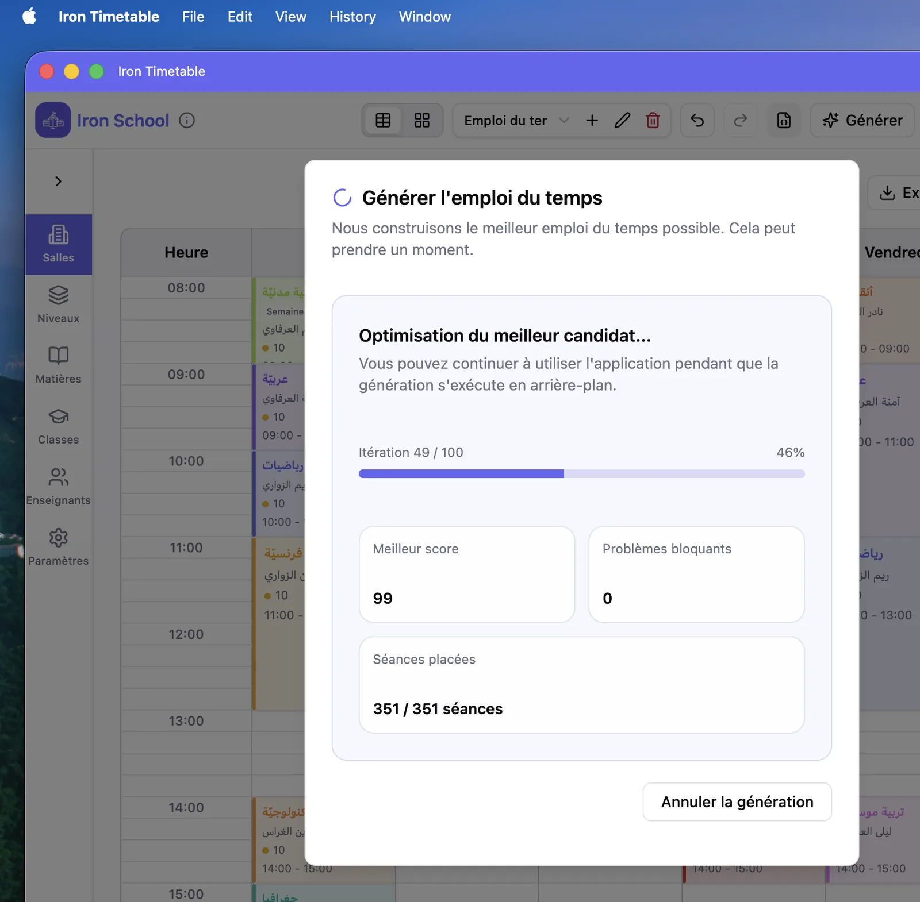Open the Apple menu
This screenshot has width=920, height=902.
(x=29, y=16)
